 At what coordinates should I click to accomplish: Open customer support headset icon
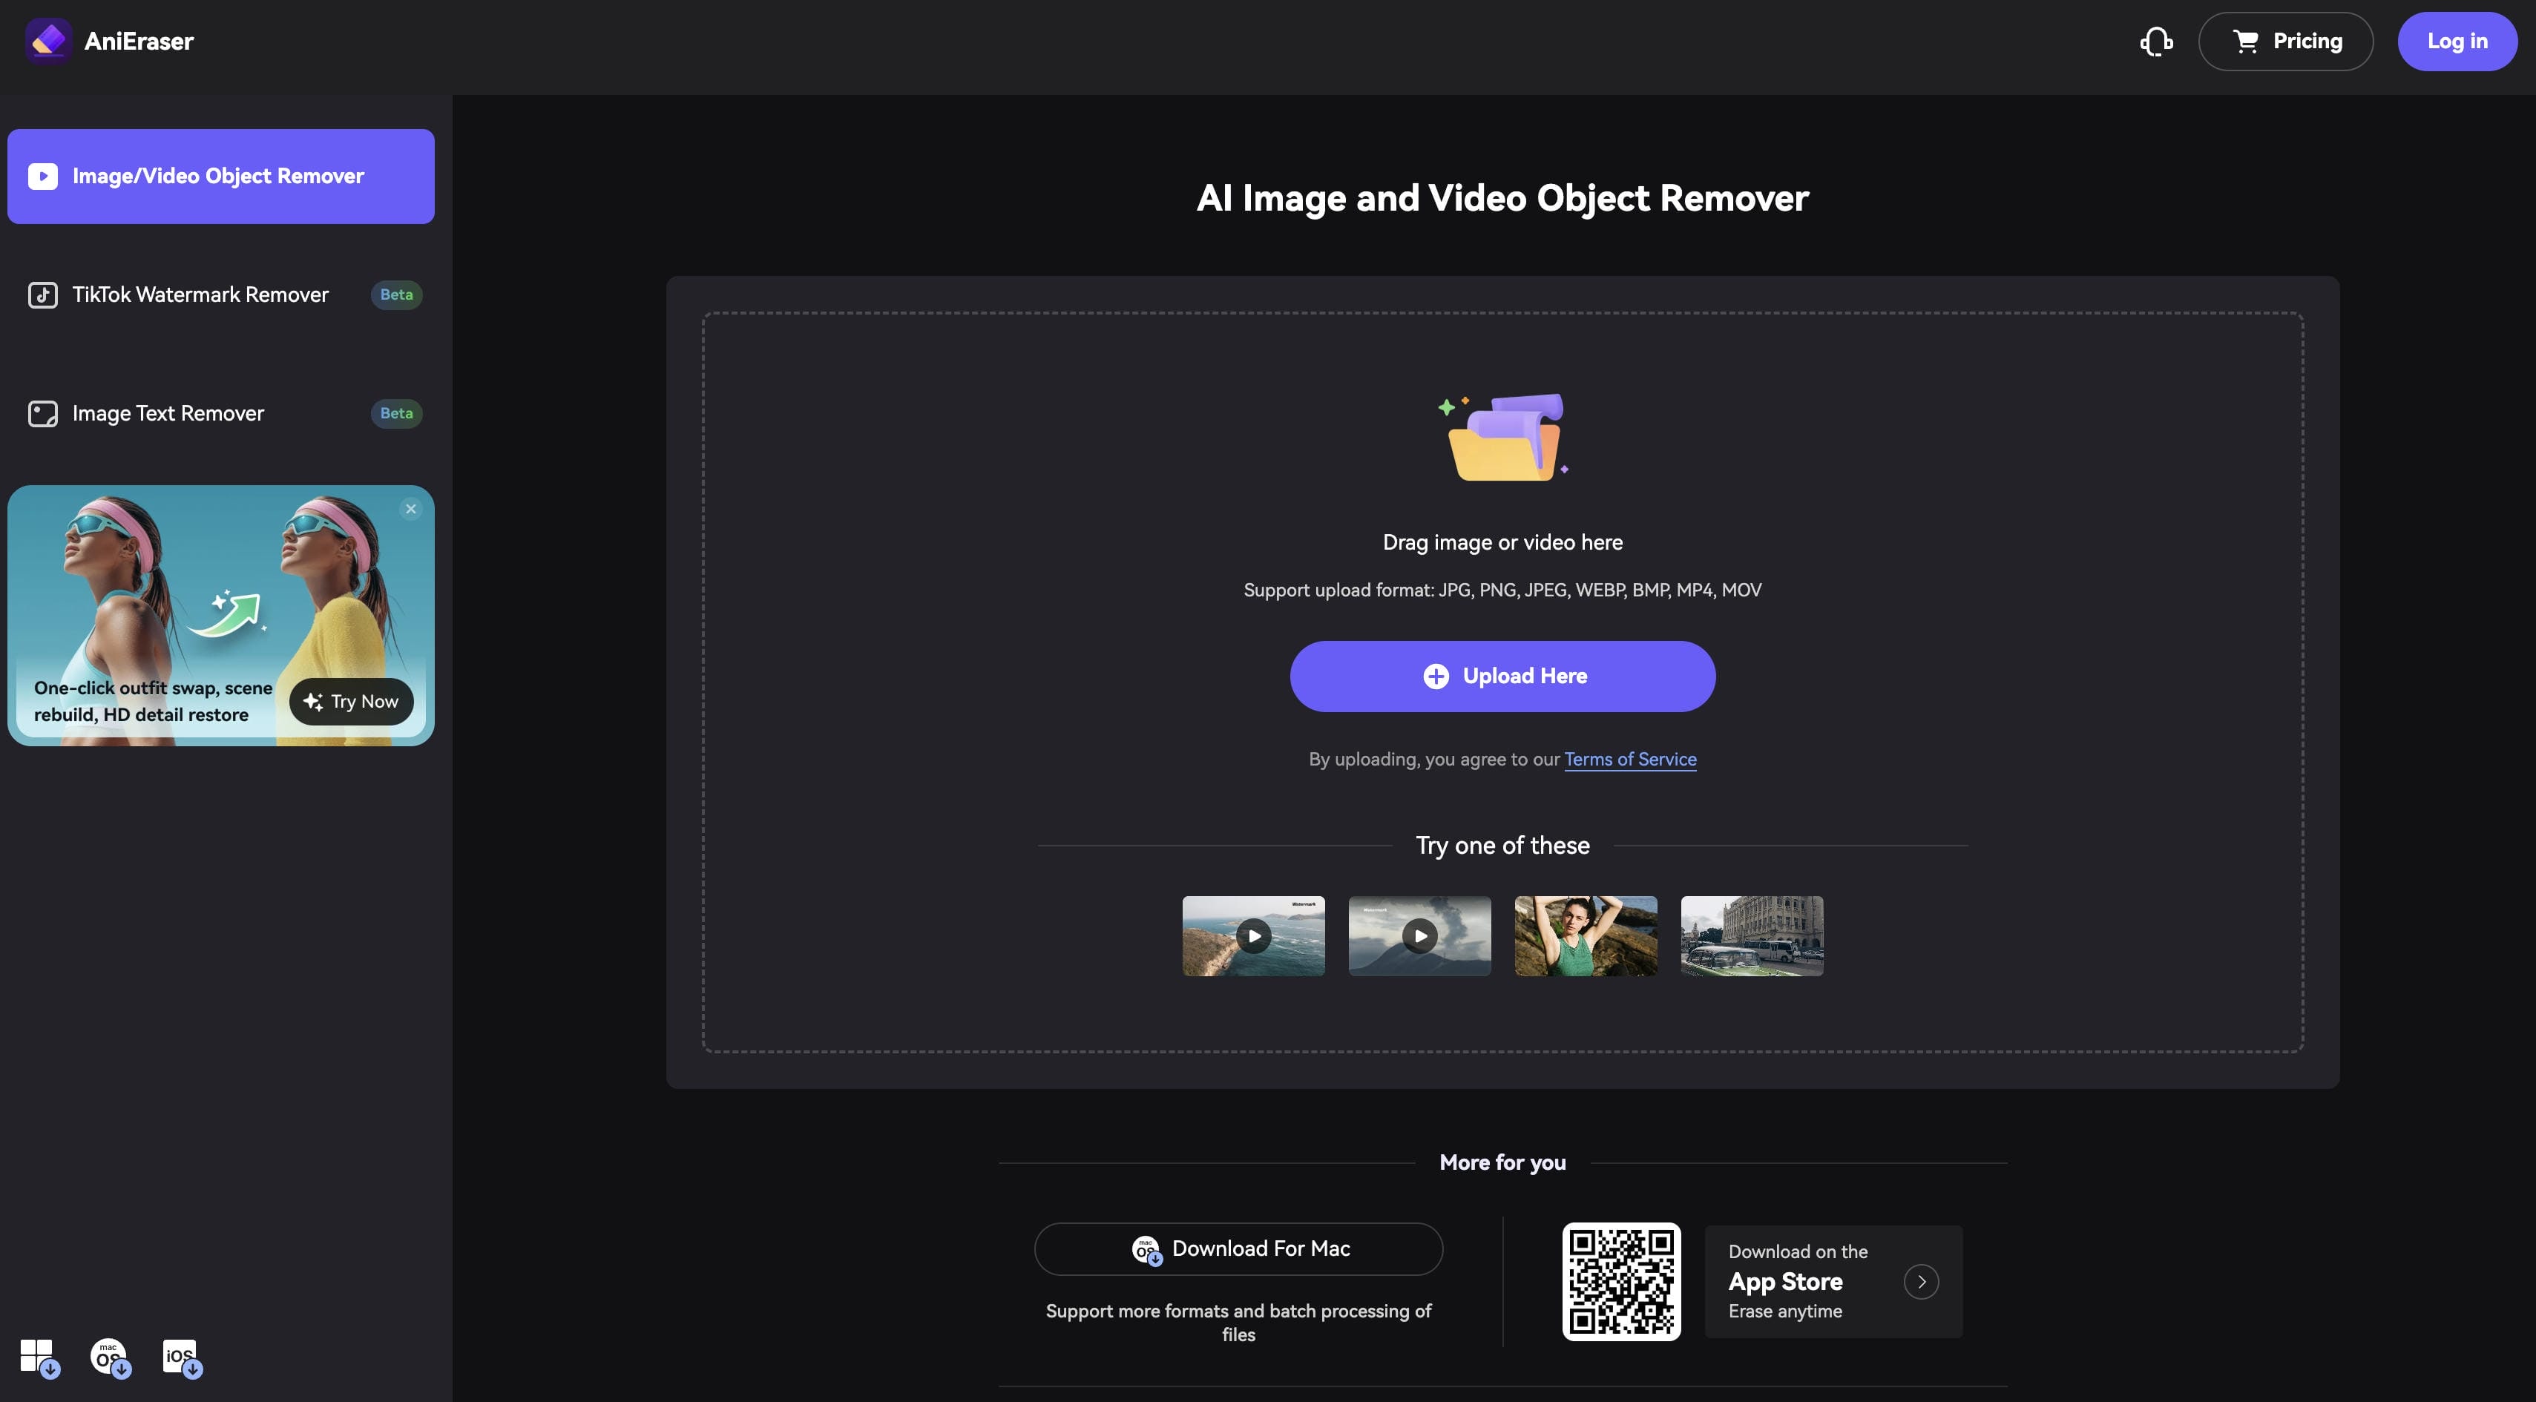(2156, 42)
